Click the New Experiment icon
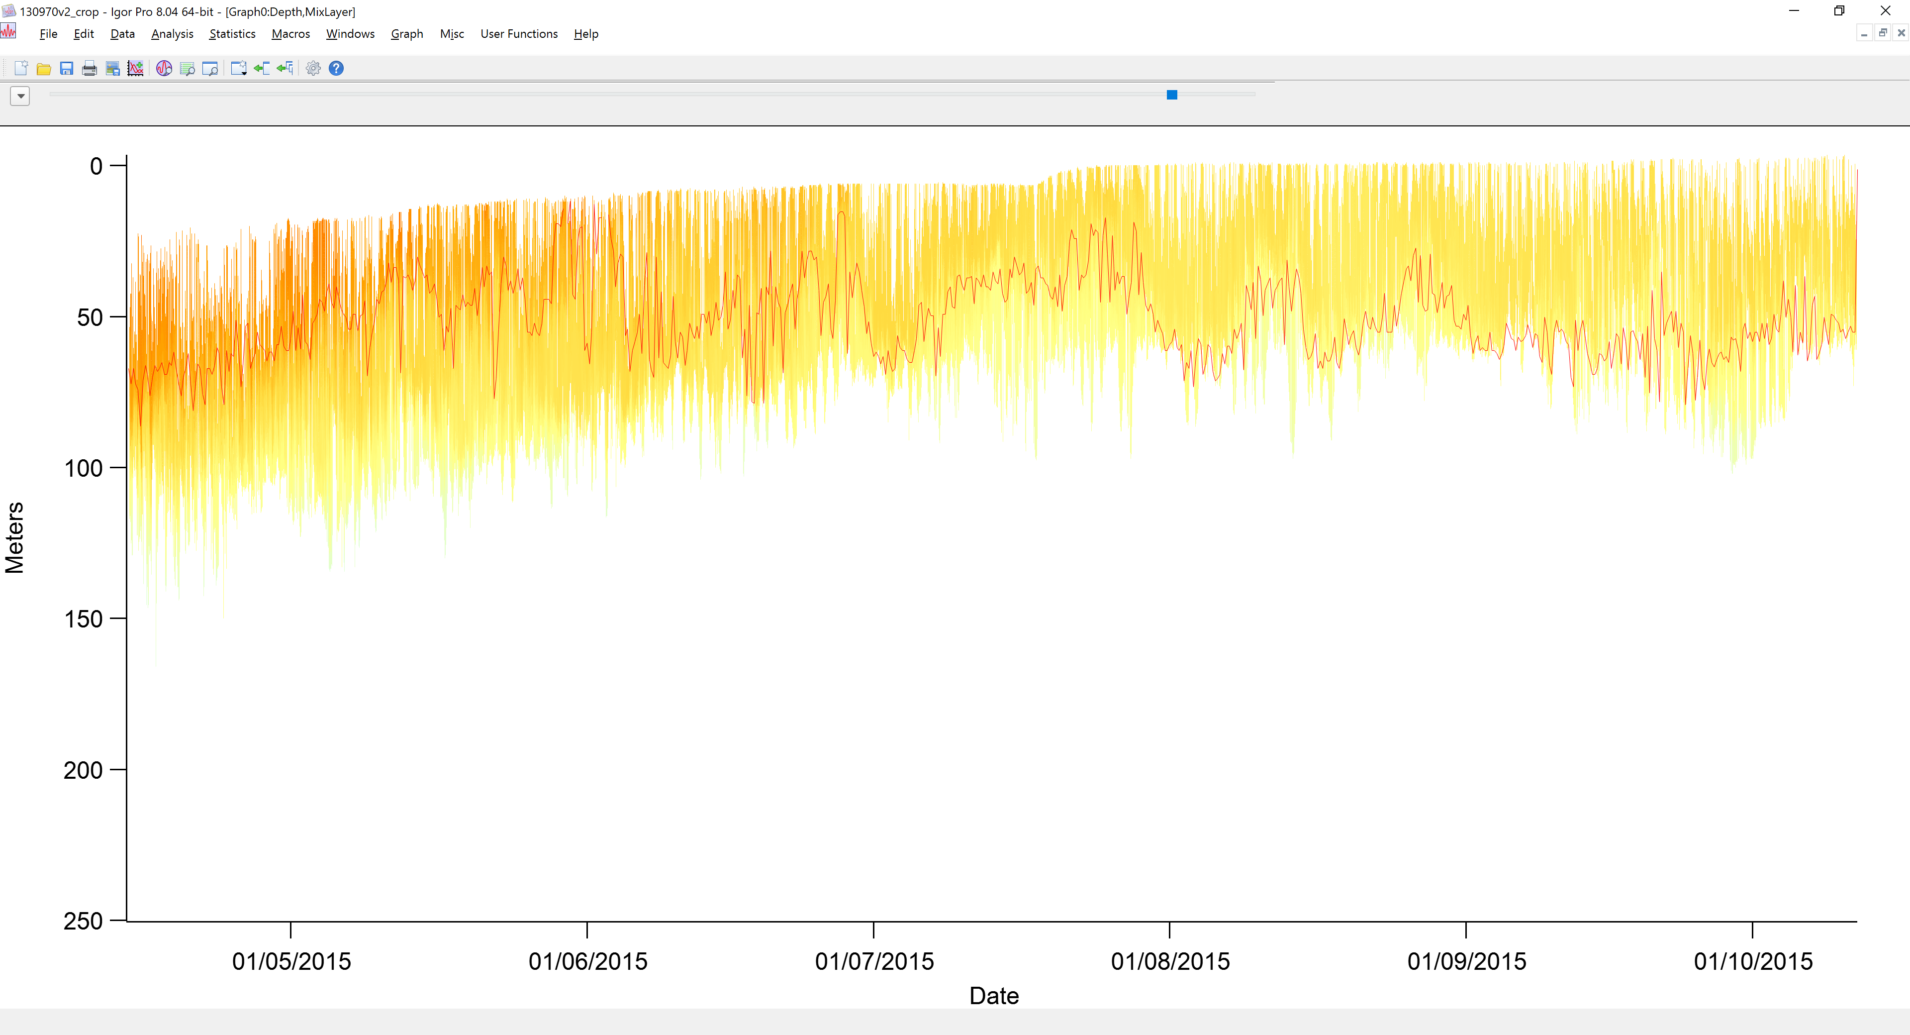Image resolution: width=1910 pixels, height=1035 pixels. click(x=21, y=68)
